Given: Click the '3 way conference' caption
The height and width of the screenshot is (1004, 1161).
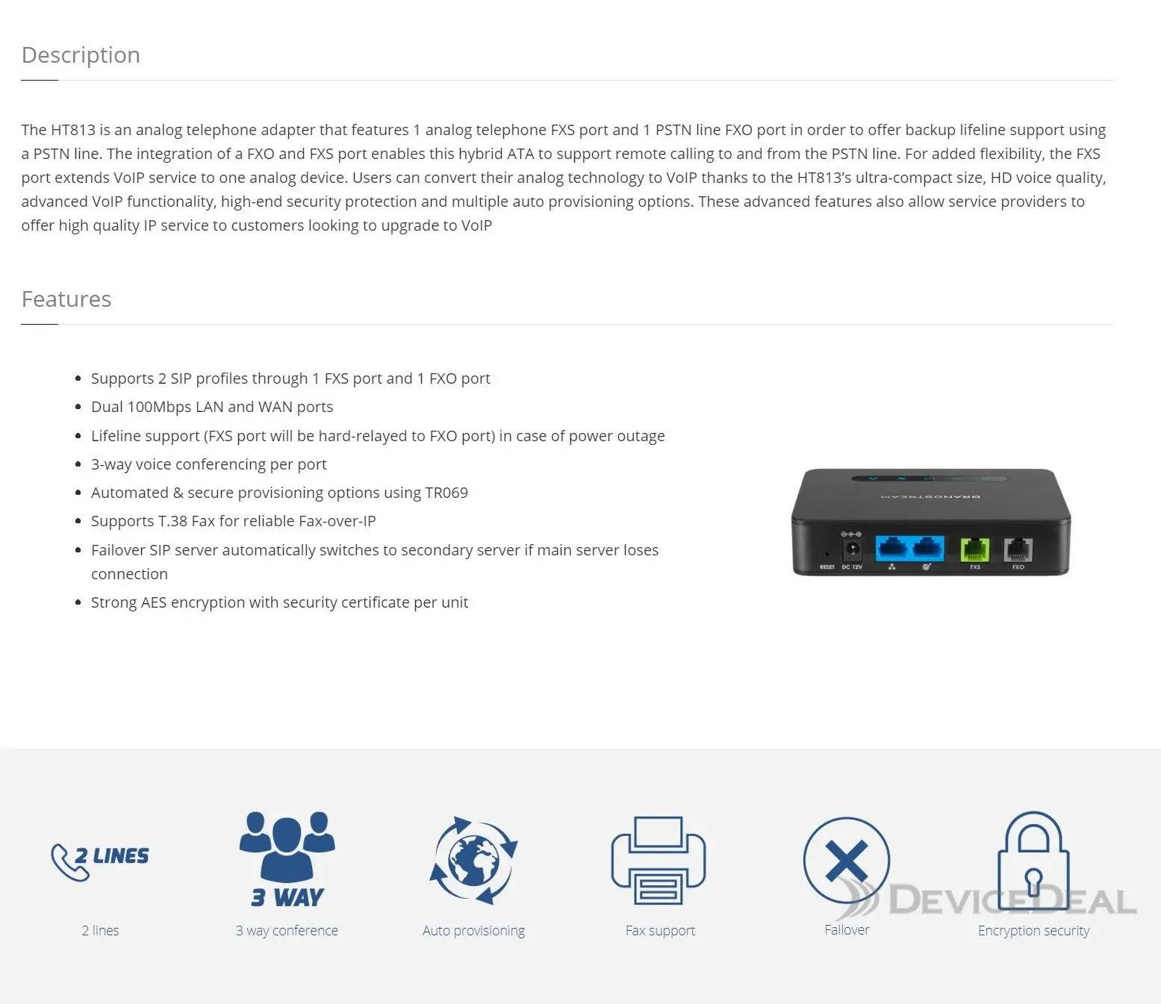Looking at the screenshot, I should (x=287, y=930).
